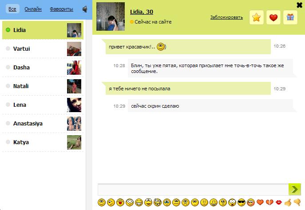Click Lidia's large profile photo in header
Viewport: 305px width, 210px height.
pos(111,16)
